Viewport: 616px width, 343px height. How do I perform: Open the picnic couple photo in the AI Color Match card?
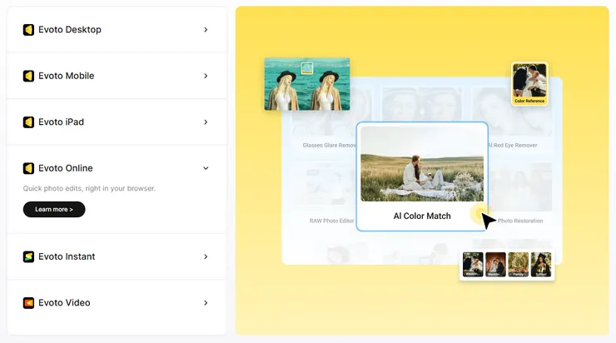(422, 164)
